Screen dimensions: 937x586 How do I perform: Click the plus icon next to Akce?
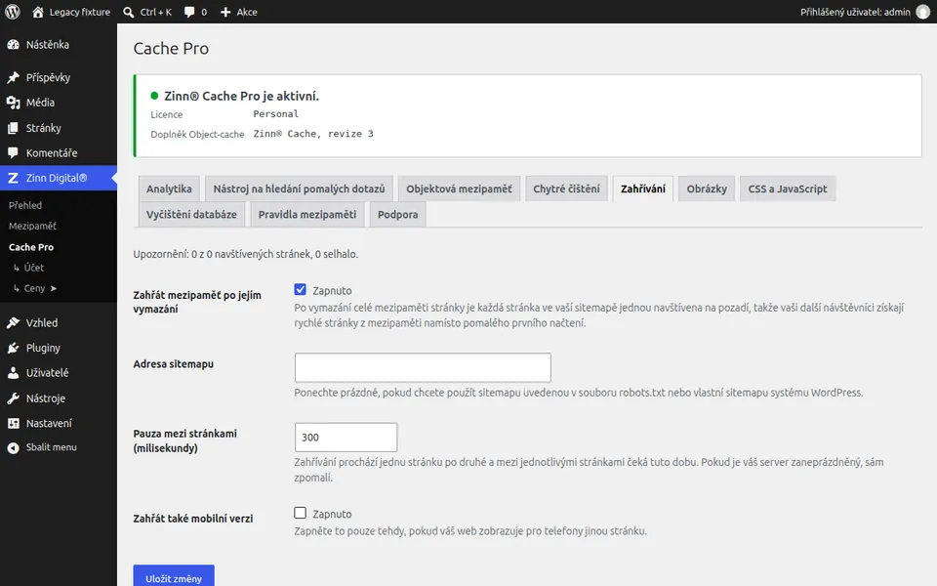225,12
